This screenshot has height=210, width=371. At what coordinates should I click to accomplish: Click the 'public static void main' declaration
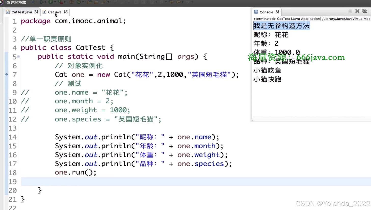click(x=122, y=57)
